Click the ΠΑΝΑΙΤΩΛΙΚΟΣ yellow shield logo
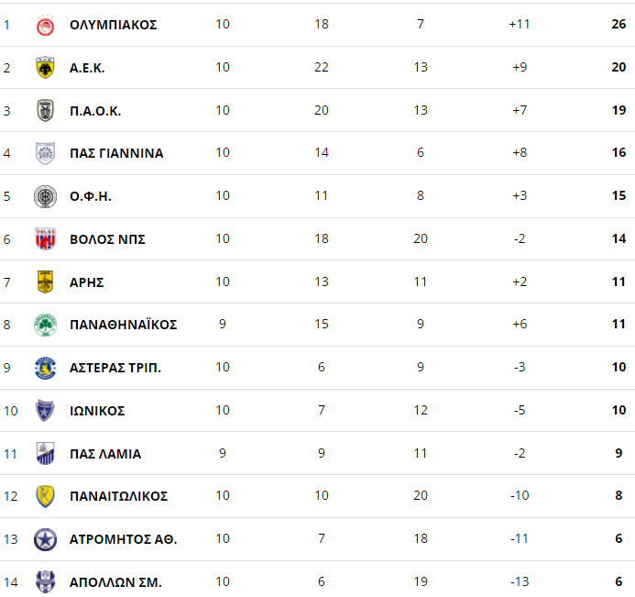 pos(46,496)
